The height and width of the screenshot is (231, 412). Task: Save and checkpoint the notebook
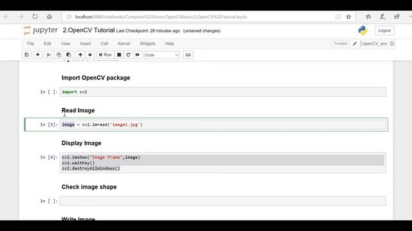(27, 55)
